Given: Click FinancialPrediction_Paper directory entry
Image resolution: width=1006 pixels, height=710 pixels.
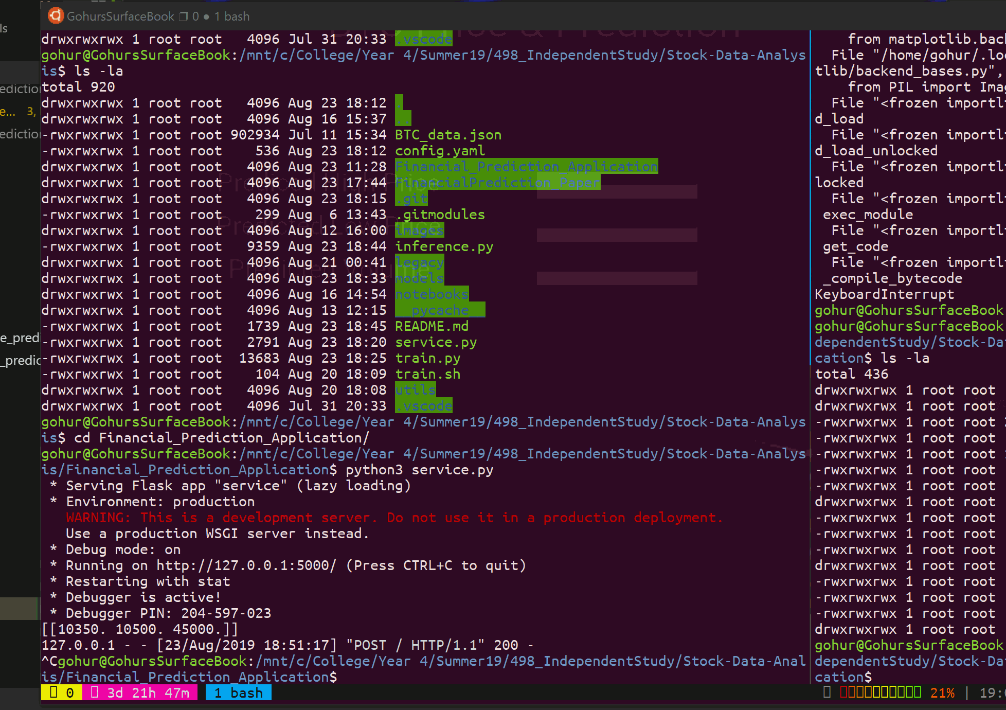Looking at the screenshot, I should coord(497,183).
